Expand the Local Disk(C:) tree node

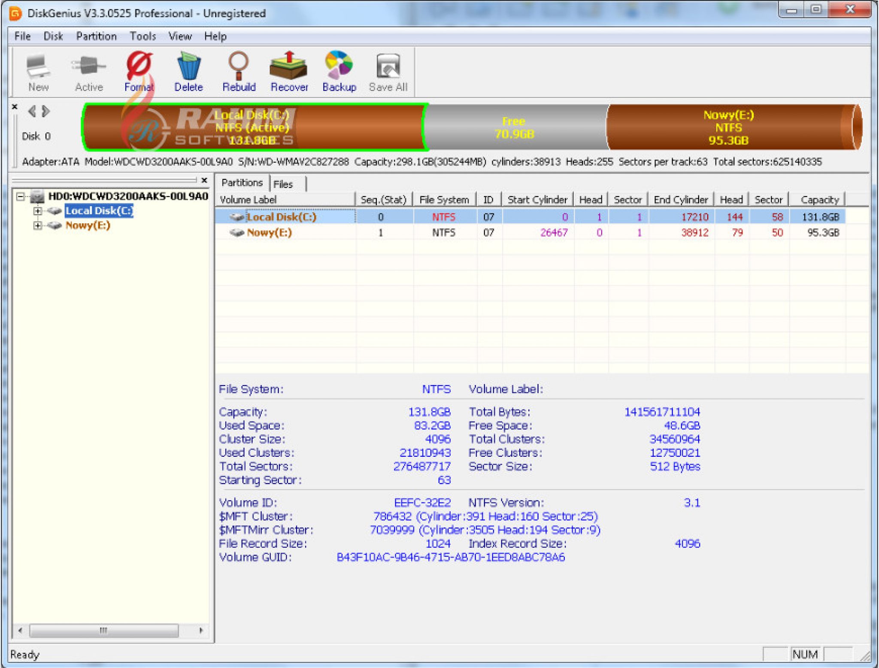(38, 210)
